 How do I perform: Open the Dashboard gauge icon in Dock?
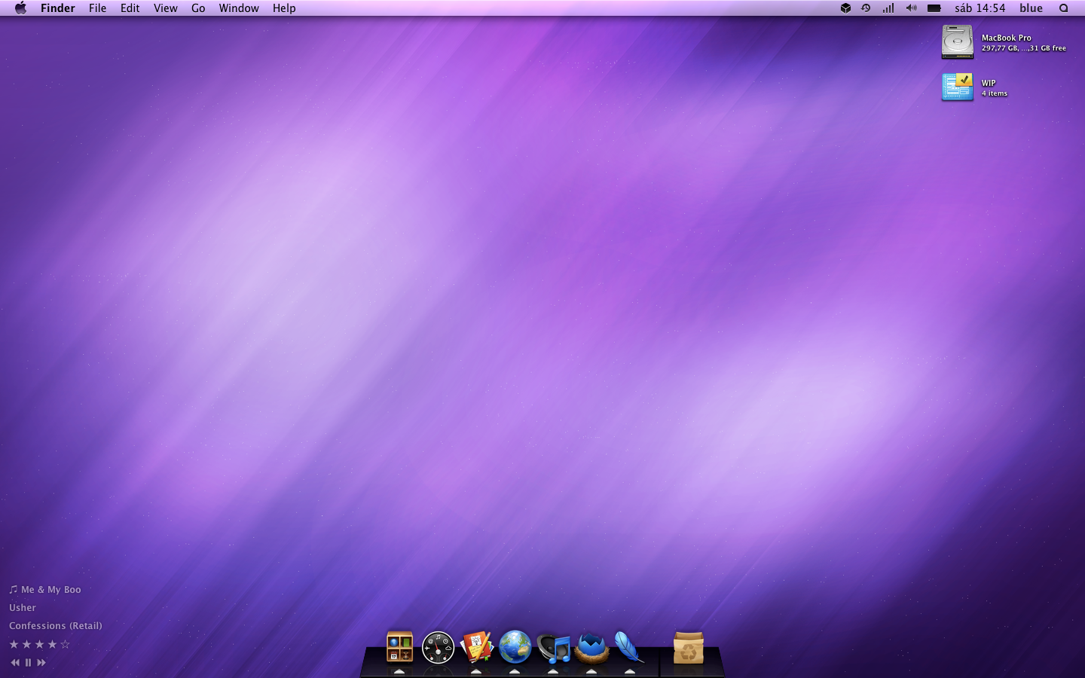pos(438,647)
